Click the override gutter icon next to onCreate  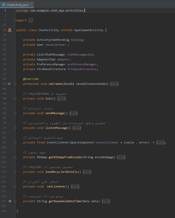[9, 84]
